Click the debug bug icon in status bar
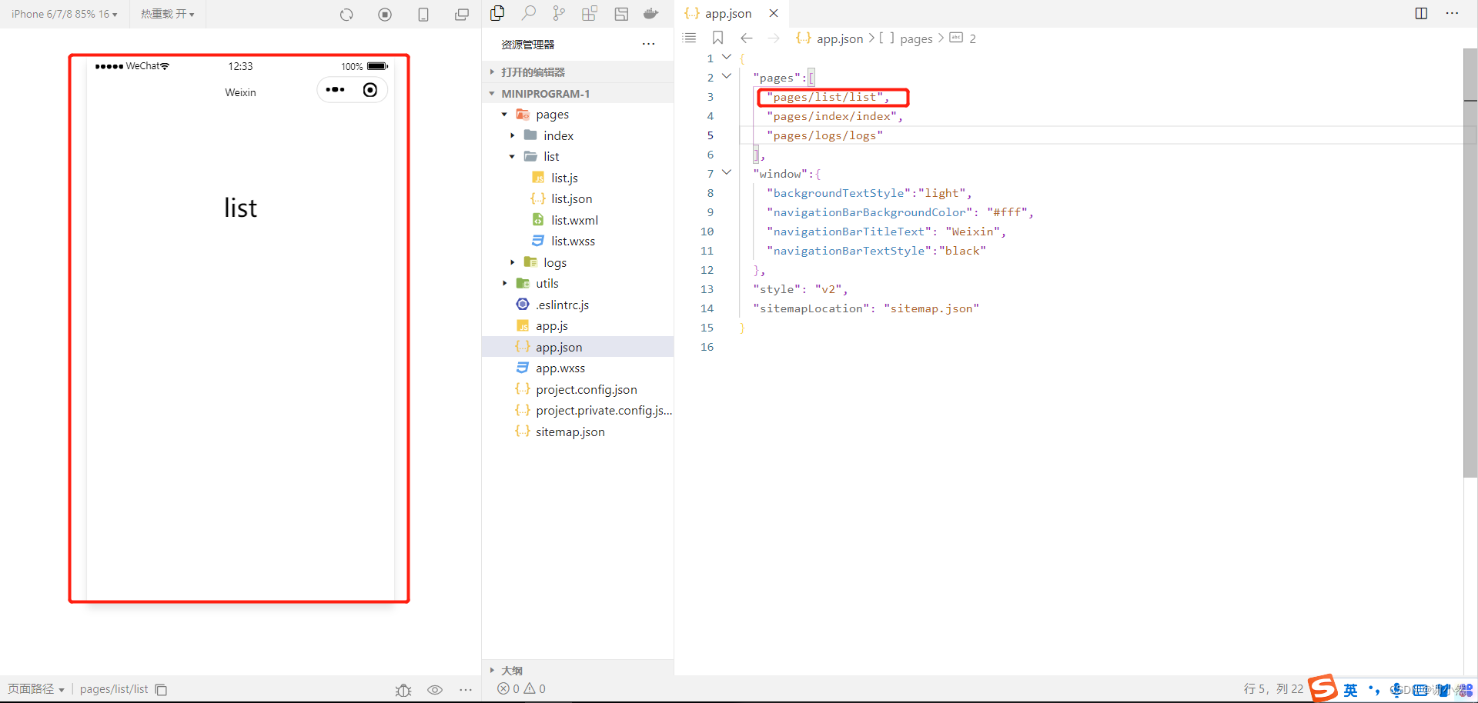Viewport: 1478px width, 703px height. click(403, 690)
